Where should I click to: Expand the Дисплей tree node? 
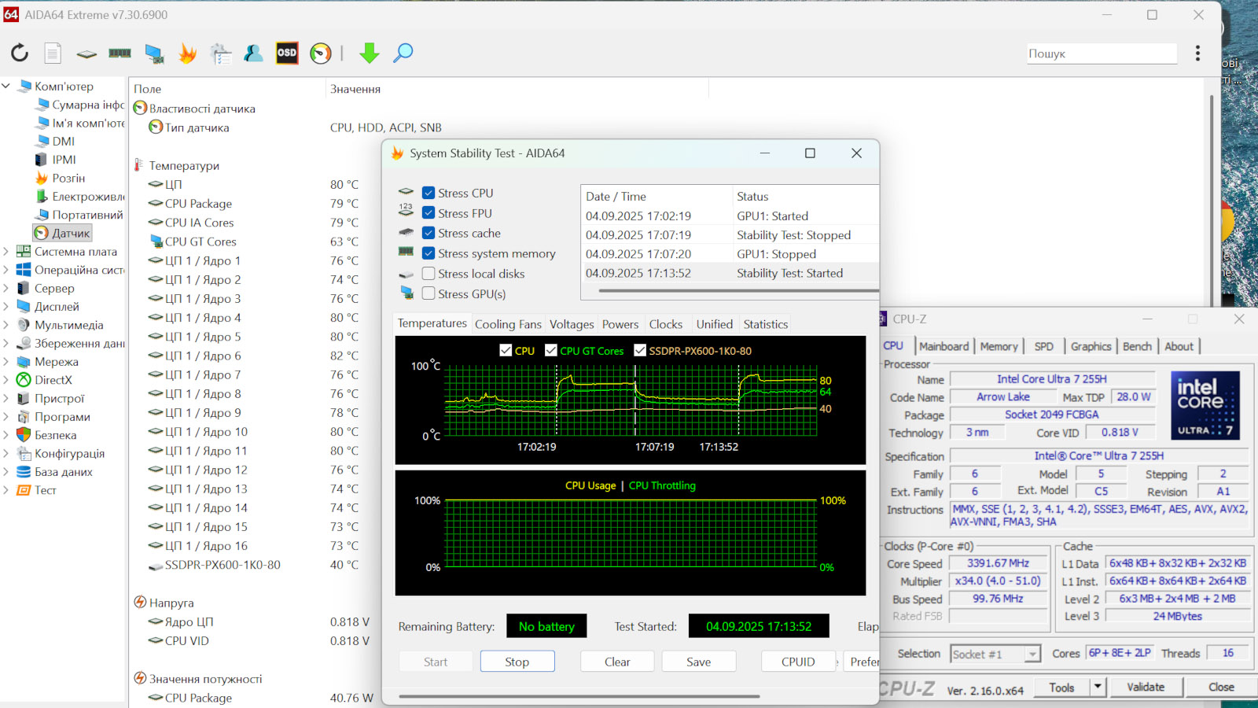click(x=6, y=306)
